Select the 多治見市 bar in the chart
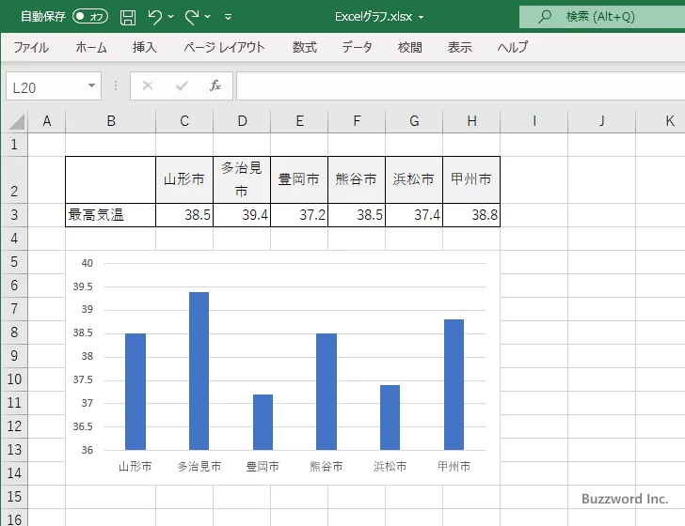Viewport: 685px width, 526px height. coord(199,371)
